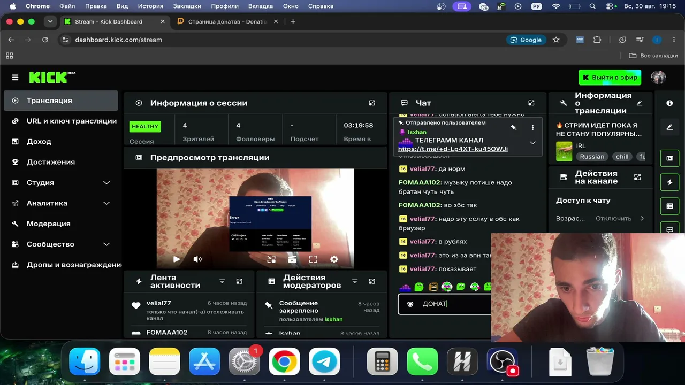Play the stream preview video

pyautogui.click(x=177, y=259)
